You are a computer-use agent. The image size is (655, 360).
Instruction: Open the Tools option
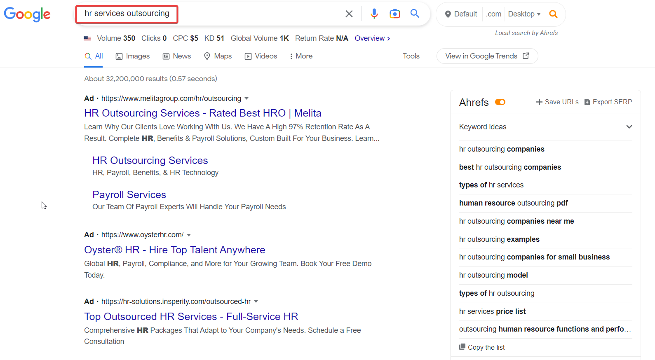411,56
